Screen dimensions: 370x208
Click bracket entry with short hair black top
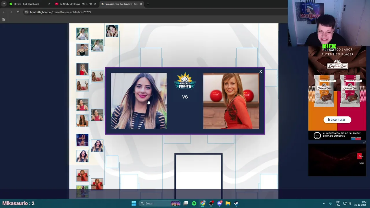tap(82, 50)
